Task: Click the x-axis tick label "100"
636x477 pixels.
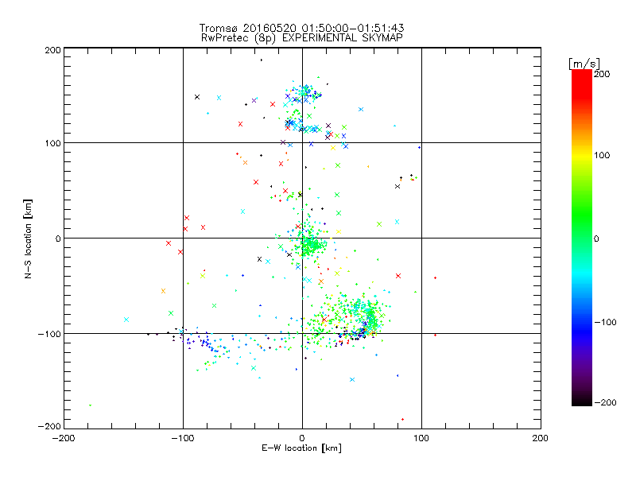Action: [421, 438]
